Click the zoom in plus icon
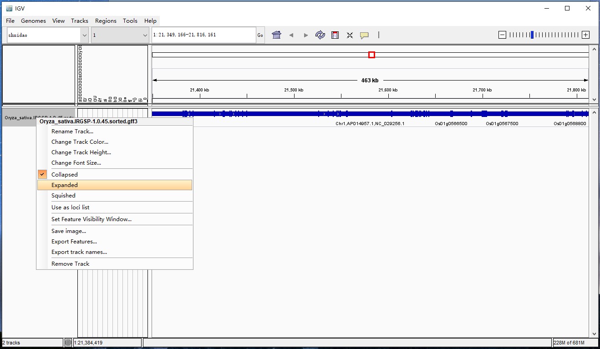The height and width of the screenshot is (349, 600). (x=586, y=35)
